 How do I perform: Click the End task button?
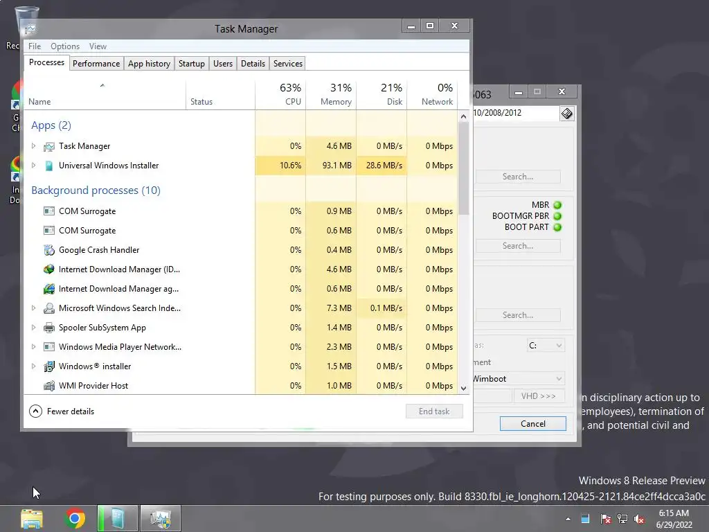point(434,411)
